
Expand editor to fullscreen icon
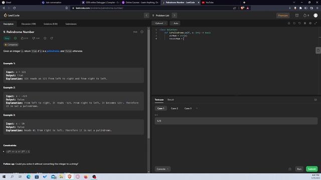(315, 23)
